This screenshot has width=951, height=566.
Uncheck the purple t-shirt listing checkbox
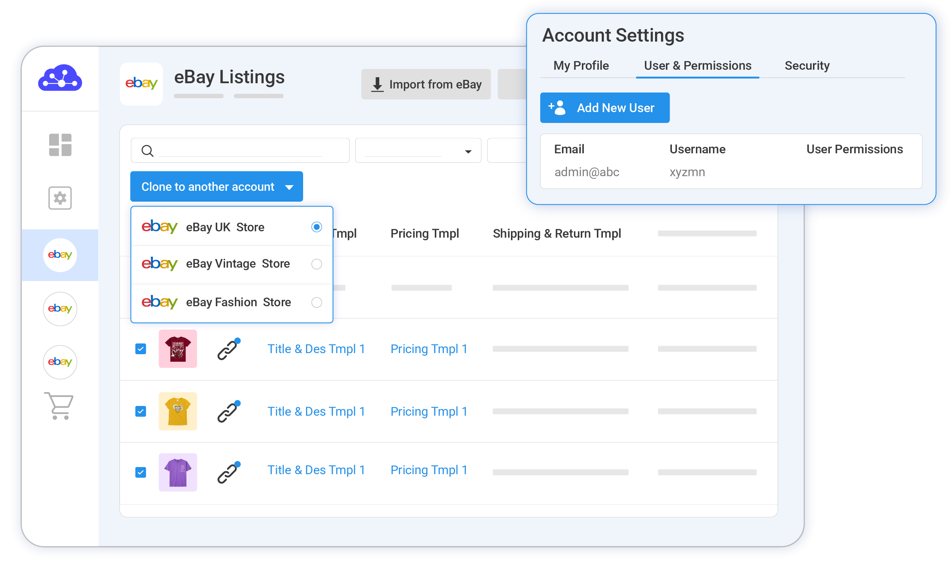141,473
